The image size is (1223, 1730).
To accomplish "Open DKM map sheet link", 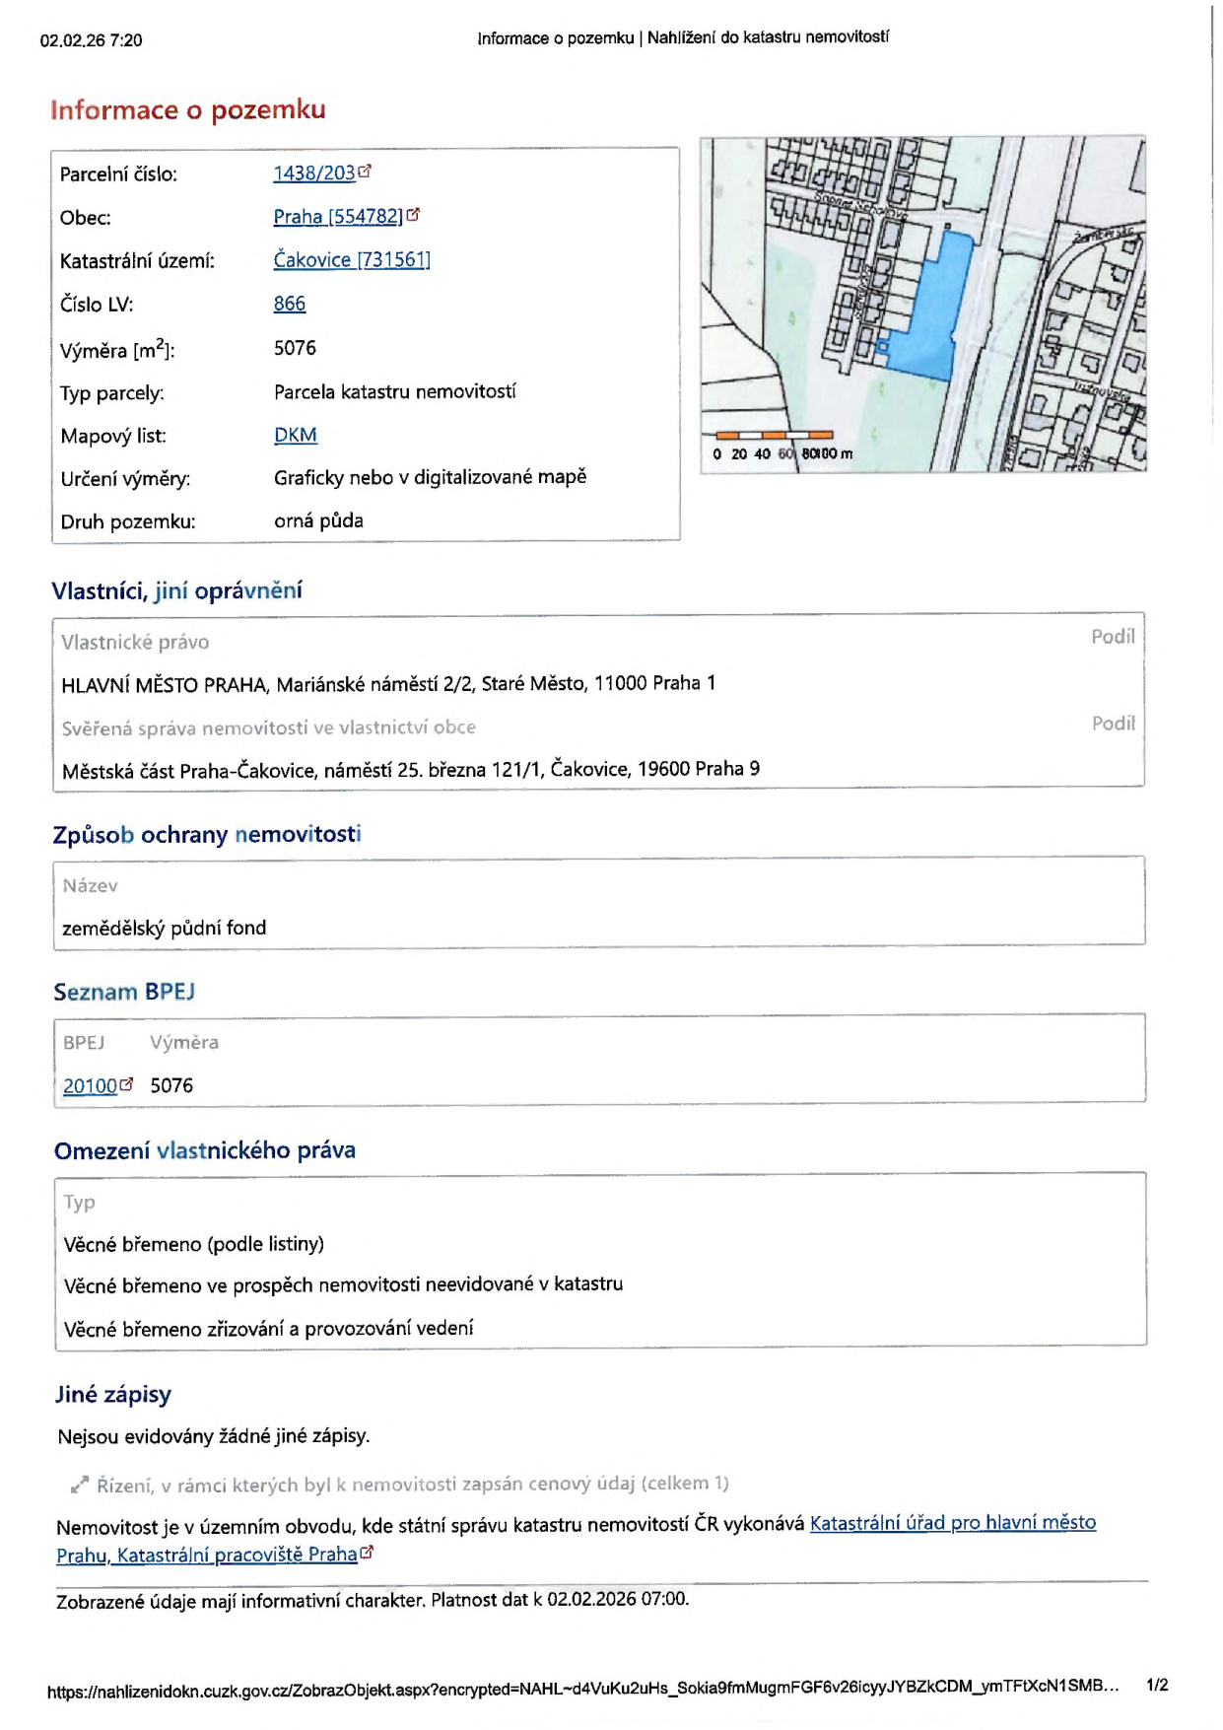I will click(x=296, y=435).
